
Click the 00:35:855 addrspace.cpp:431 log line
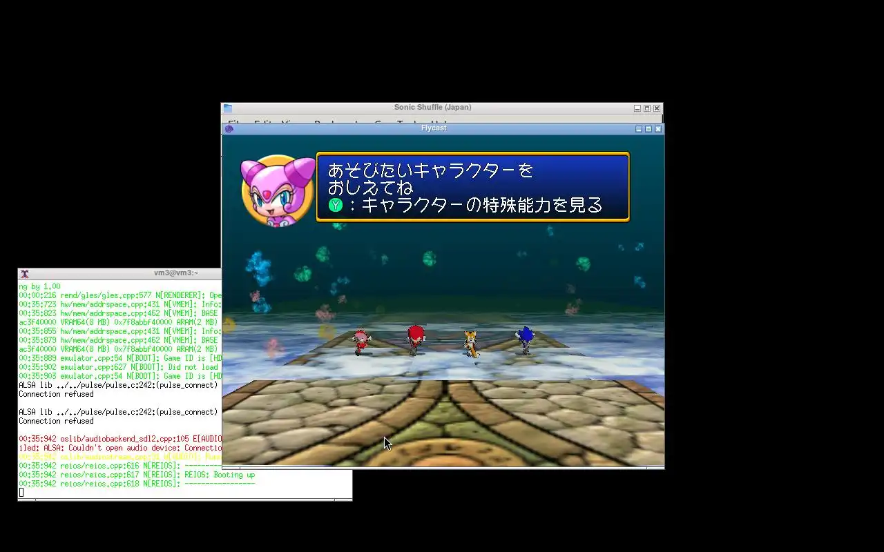click(x=120, y=331)
